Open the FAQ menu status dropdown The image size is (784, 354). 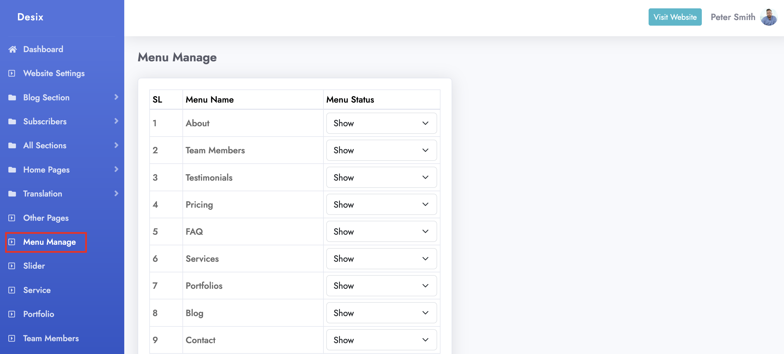[x=381, y=232]
